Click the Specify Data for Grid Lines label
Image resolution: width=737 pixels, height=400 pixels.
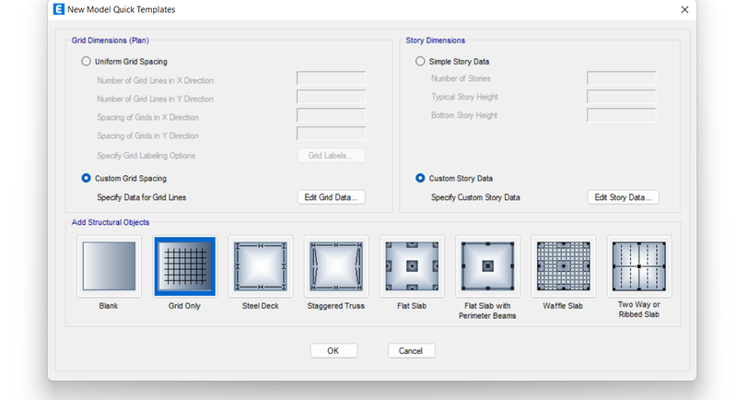(142, 197)
